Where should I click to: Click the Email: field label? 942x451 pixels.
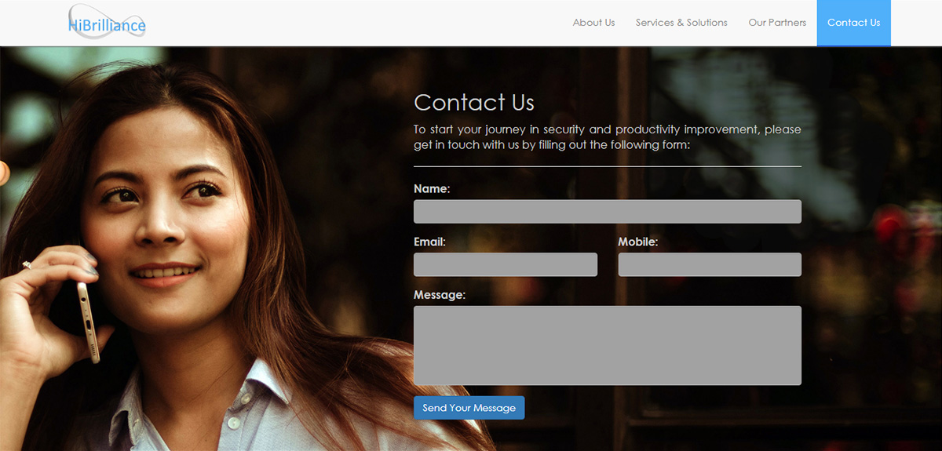pos(429,242)
